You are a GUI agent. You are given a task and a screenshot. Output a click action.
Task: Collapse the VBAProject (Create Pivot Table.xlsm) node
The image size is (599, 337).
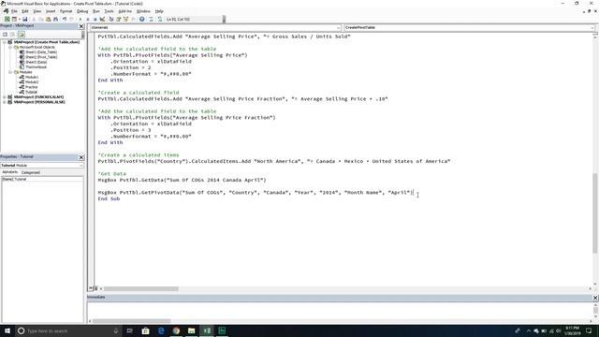(4, 42)
